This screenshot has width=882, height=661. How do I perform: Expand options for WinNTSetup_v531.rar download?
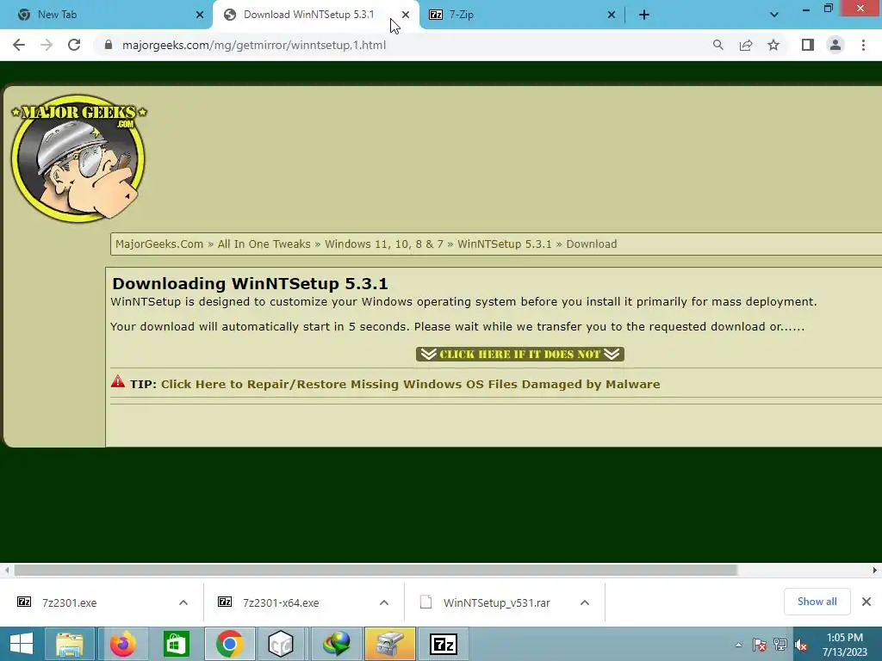click(x=585, y=602)
